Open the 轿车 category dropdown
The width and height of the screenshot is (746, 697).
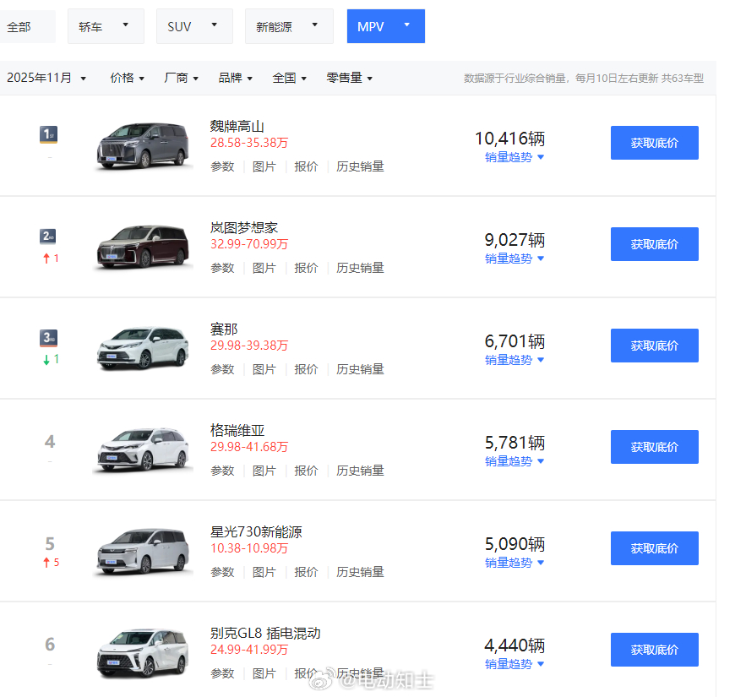[x=106, y=27]
